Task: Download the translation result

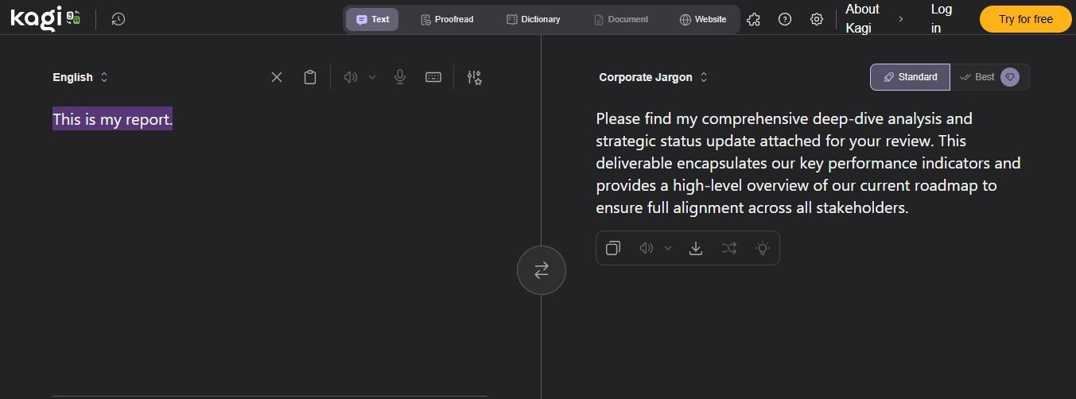Action: tap(696, 248)
